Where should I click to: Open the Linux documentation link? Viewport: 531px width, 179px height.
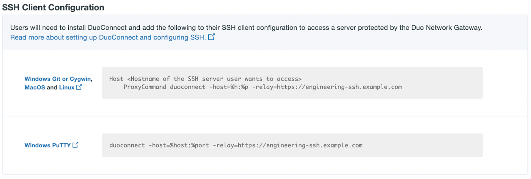coord(67,87)
